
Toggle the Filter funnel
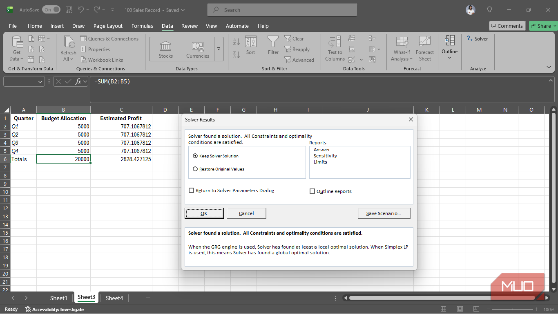(x=273, y=45)
